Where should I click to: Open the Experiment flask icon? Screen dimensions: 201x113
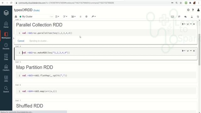[192, 17]
